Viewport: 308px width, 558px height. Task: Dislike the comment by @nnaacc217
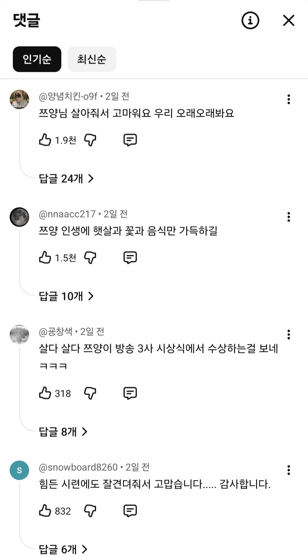point(90,257)
